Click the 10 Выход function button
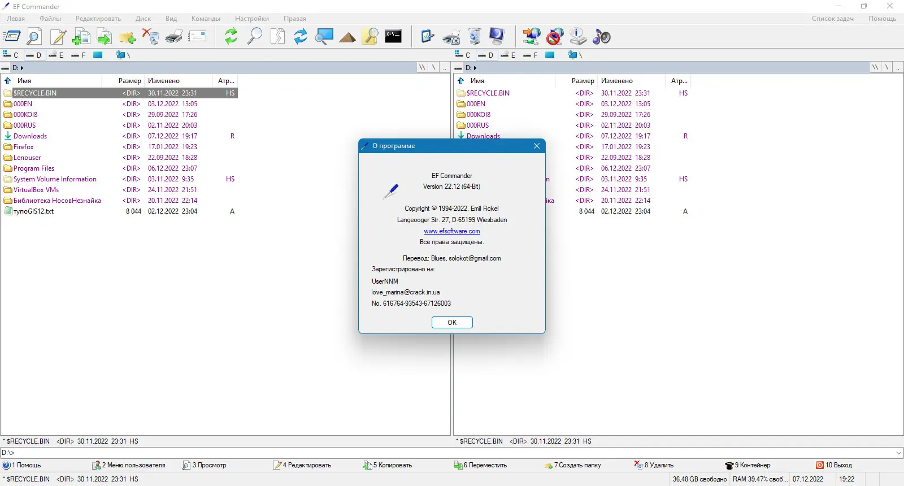This screenshot has height=486, width=904. coord(834,465)
